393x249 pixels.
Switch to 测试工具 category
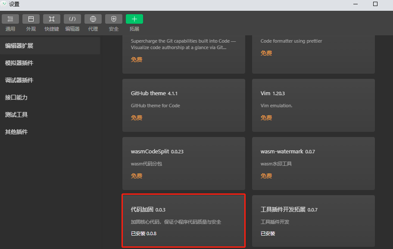pos(22,115)
